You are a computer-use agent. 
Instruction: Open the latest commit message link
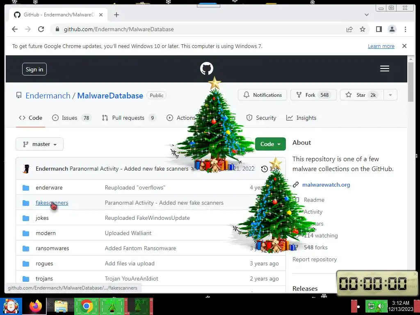(129, 169)
